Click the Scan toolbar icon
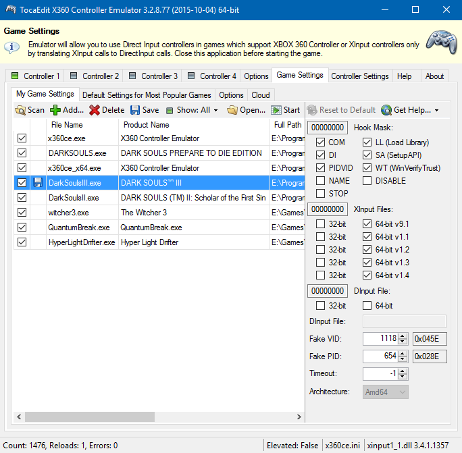The width and height of the screenshot is (462, 453). 20,110
